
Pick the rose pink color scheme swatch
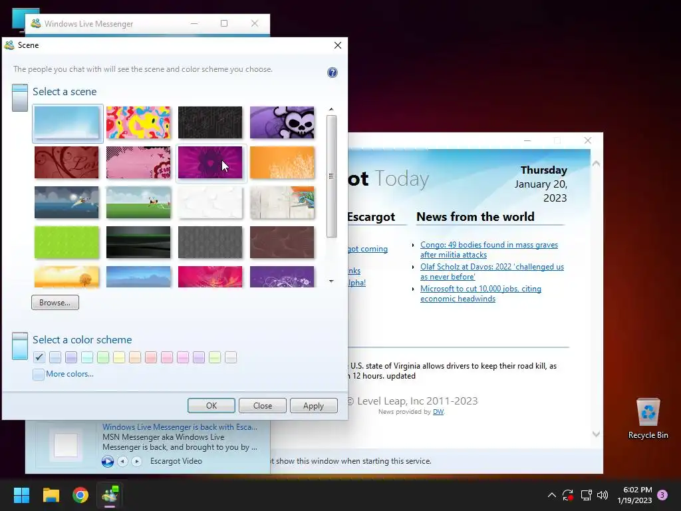pos(167,357)
